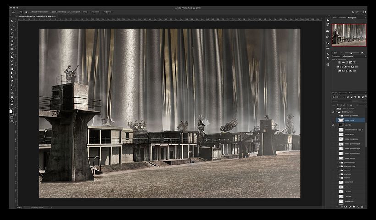The height and width of the screenshot is (220, 376).
Task: Select the Horizontal Type tool
Action: pos(12,85)
